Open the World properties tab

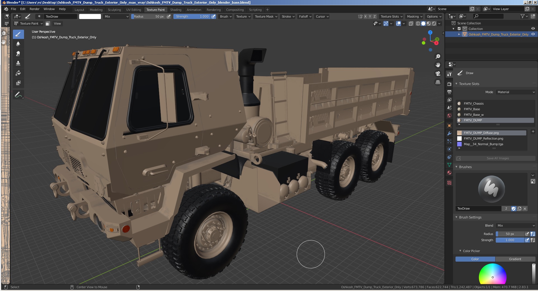point(449,116)
